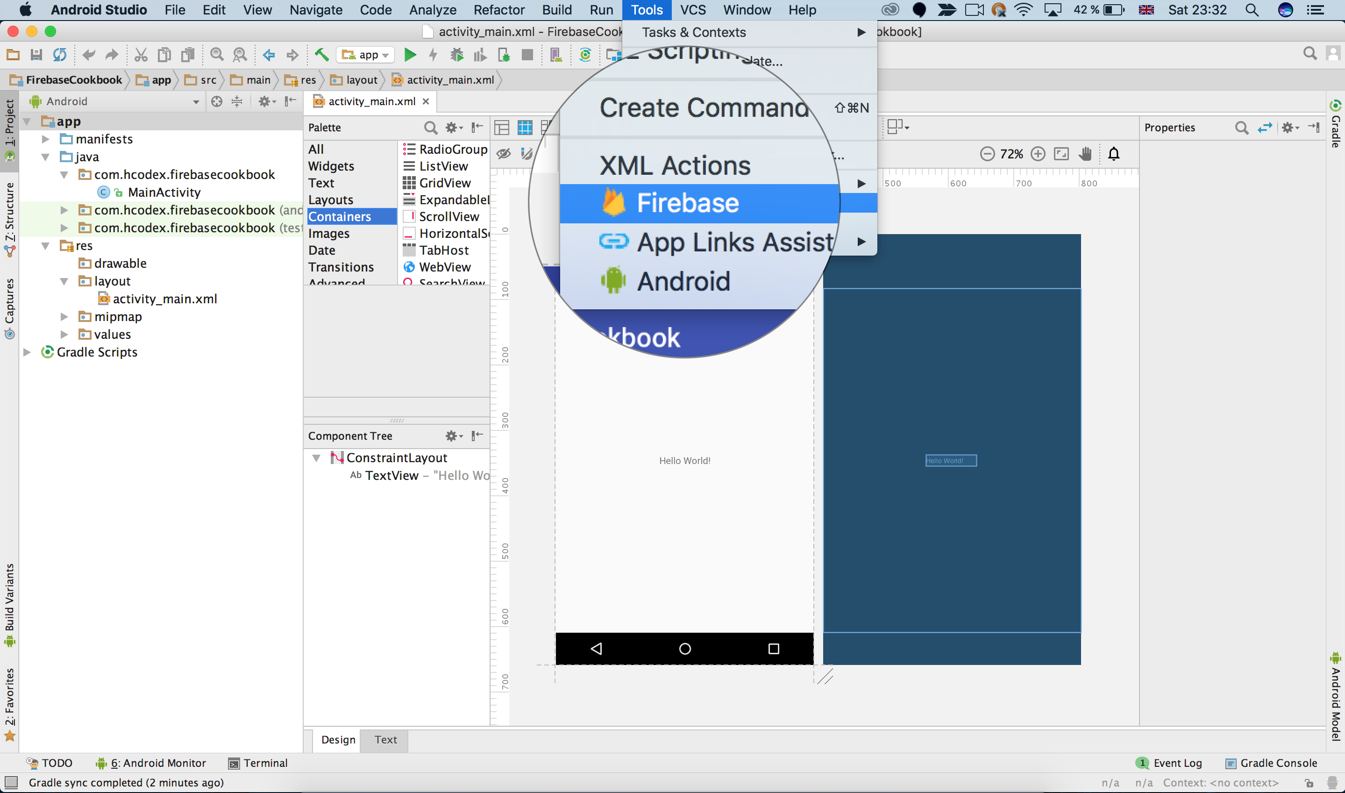Collapse ConstraintLayout in Component Tree
This screenshot has width=1345, height=793.
click(x=316, y=458)
